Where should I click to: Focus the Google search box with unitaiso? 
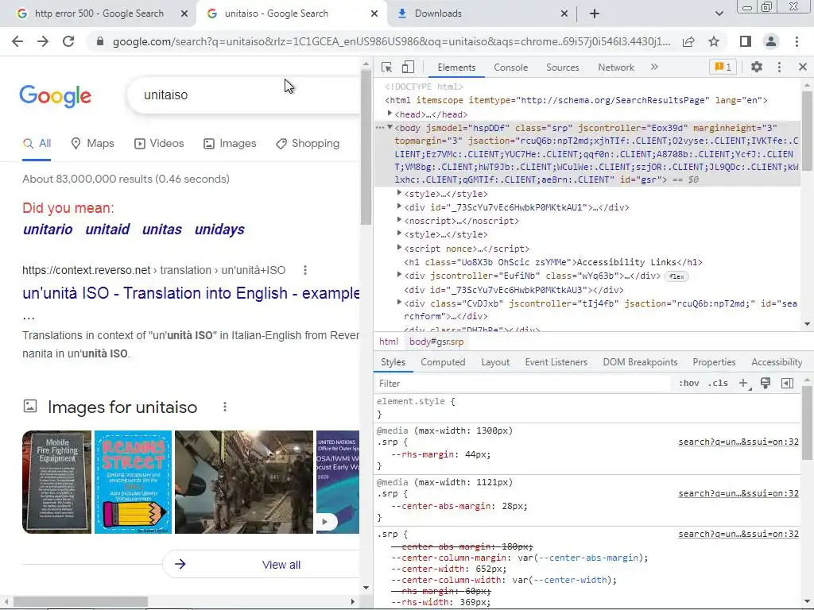(x=244, y=95)
